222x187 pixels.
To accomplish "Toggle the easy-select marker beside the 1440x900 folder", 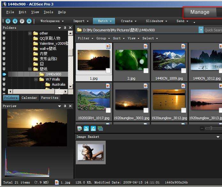I will pyautogui.click(x=4, y=74).
